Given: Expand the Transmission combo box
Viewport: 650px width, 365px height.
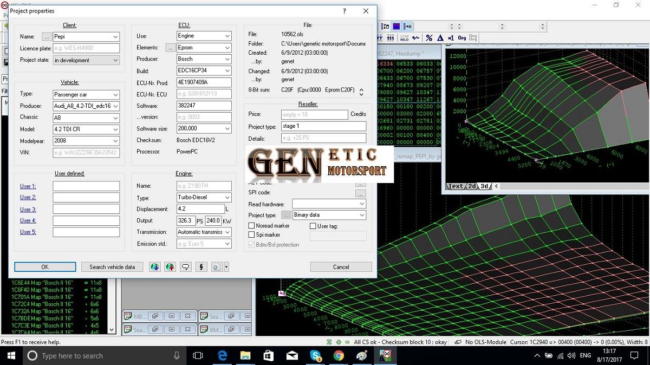Looking at the screenshot, I should pos(227,232).
